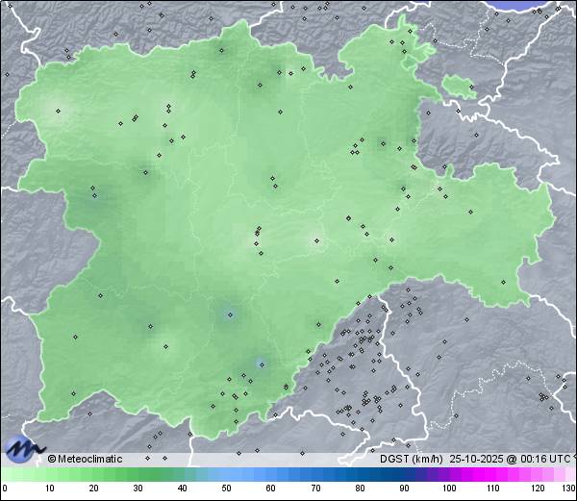Select the light blue swatch above 50

tap(226, 474)
